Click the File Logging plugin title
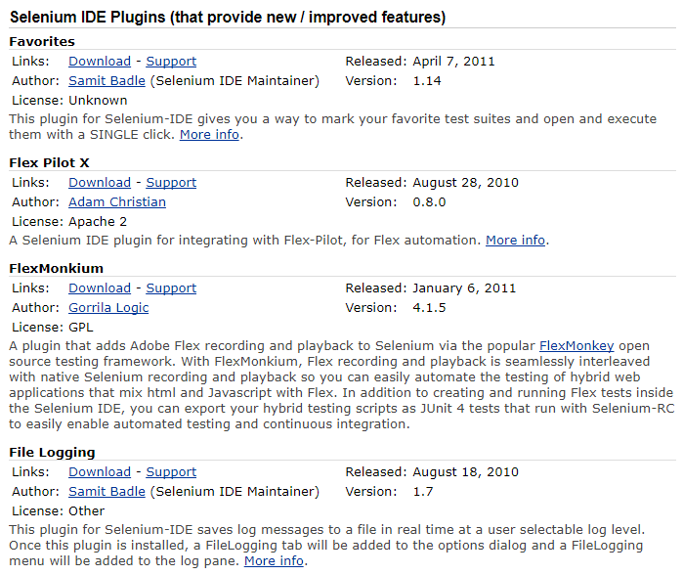Viewport: 683px width, 575px height. click(52, 452)
